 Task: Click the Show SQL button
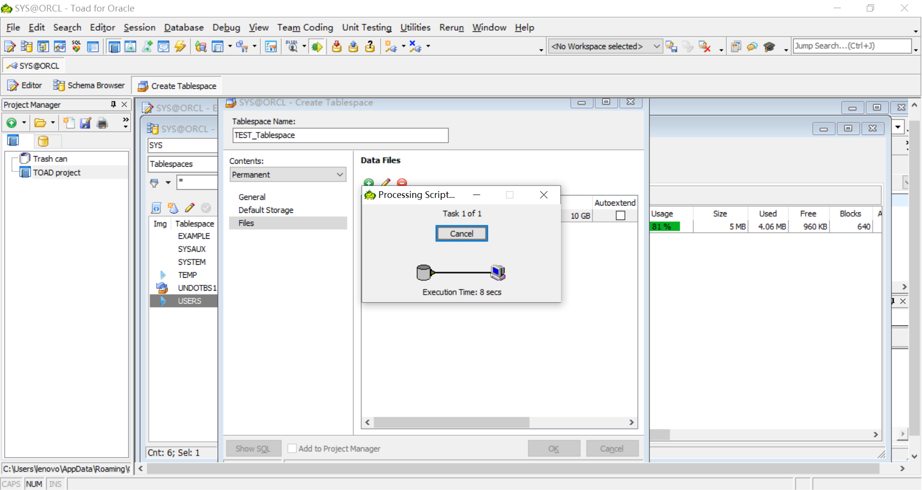[254, 448]
